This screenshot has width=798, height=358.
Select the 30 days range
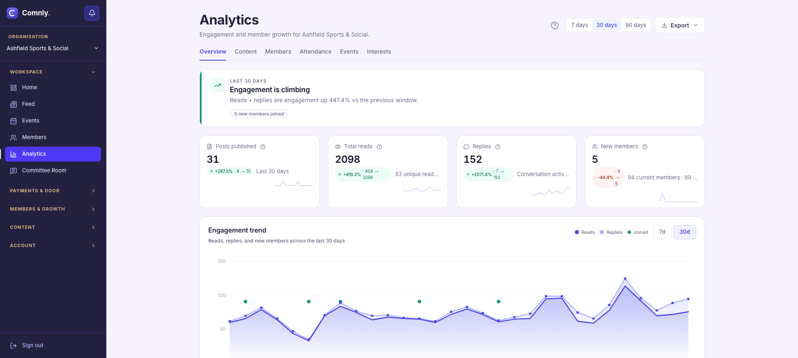(607, 25)
